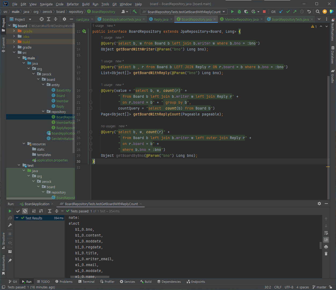Open wrench test runner settings
The image size is (336, 290).
pos(10,225)
